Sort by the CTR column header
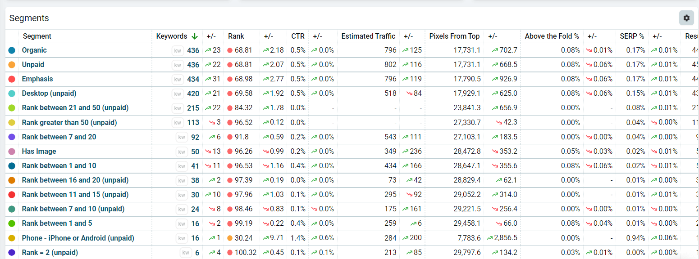This screenshot has width=699, height=259. [x=298, y=36]
